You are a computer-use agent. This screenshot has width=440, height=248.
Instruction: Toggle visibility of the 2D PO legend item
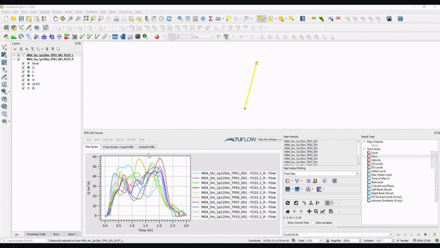coord(23,84)
